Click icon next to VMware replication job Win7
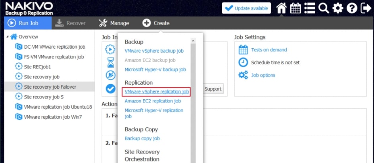Viewport: 374px width, 163px height. pos(19,117)
